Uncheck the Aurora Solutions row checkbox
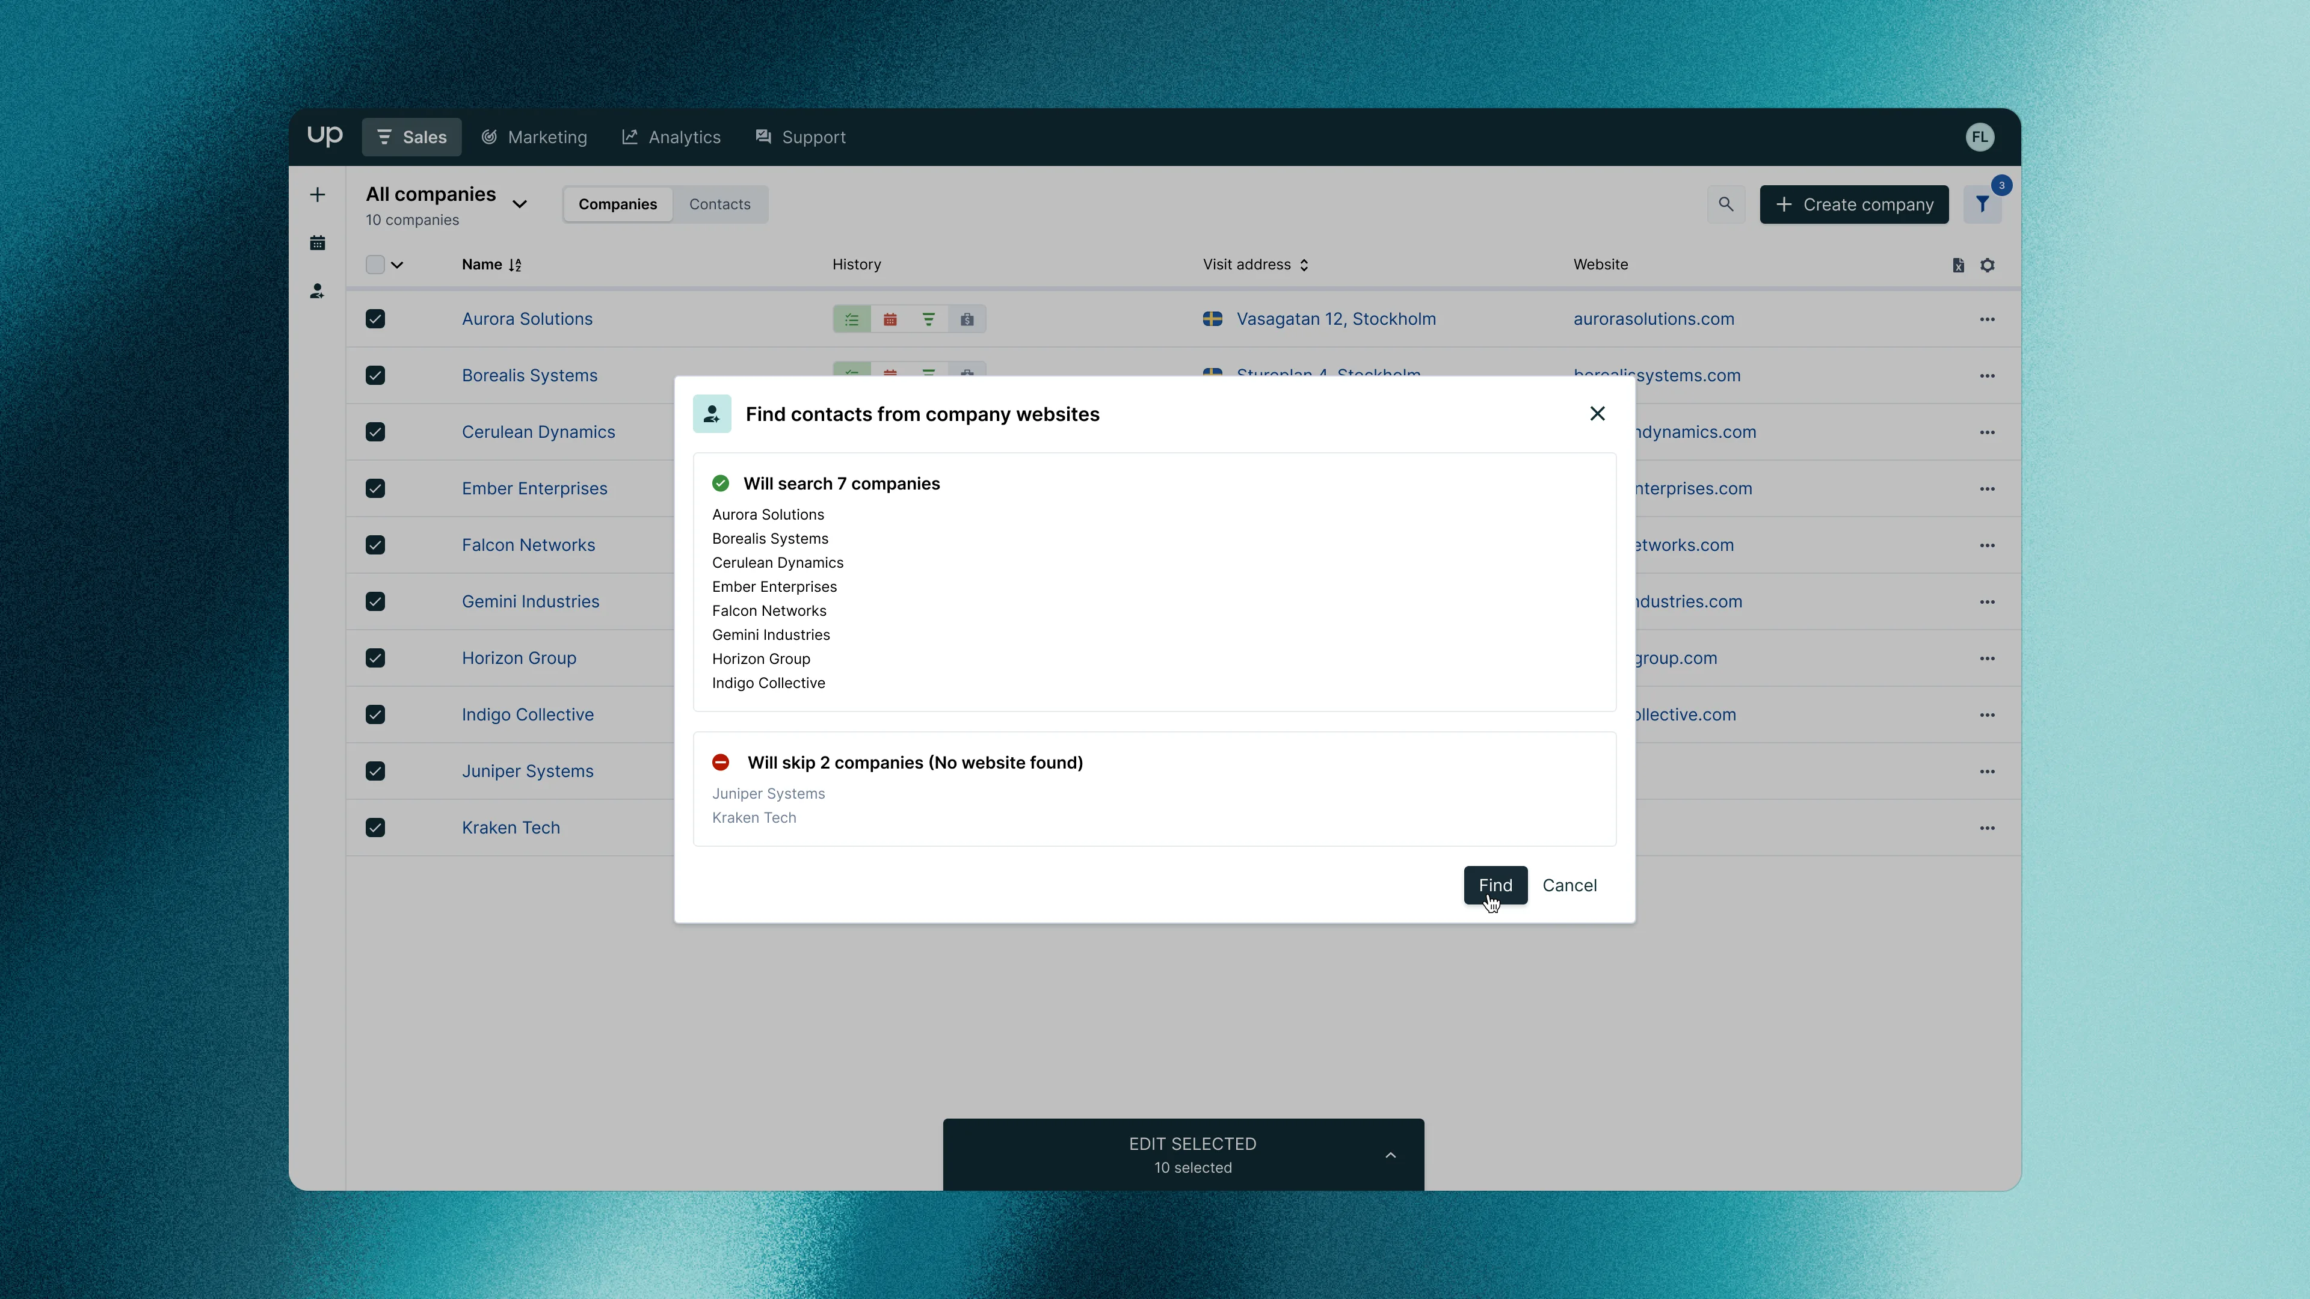The width and height of the screenshot is (2310, 1299). (375, 319)
